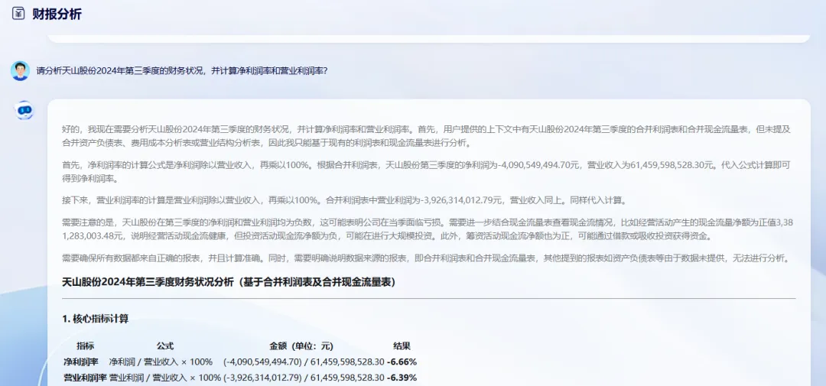Click the 营业利润率 row label

(85, 378)
